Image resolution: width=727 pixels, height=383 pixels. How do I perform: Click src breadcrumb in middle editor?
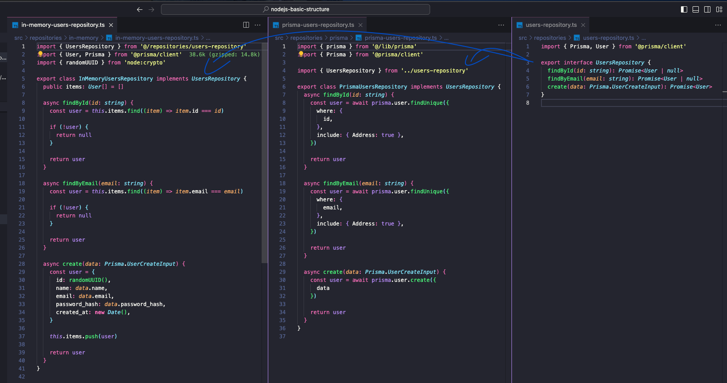[279, 38]
